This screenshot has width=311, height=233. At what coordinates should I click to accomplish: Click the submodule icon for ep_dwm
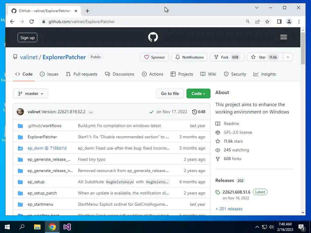tap(20, 148)
